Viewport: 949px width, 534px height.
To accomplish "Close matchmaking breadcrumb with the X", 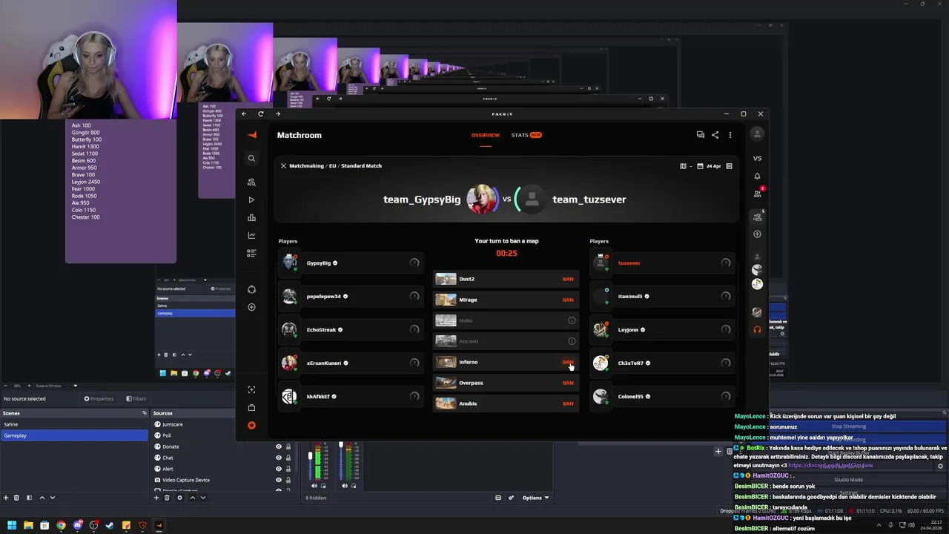I will [283, 165].
